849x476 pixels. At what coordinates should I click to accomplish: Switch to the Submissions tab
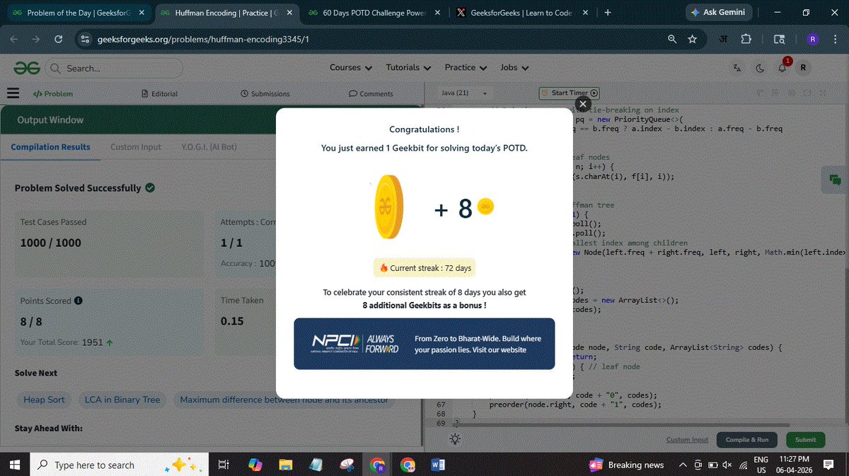265,93
